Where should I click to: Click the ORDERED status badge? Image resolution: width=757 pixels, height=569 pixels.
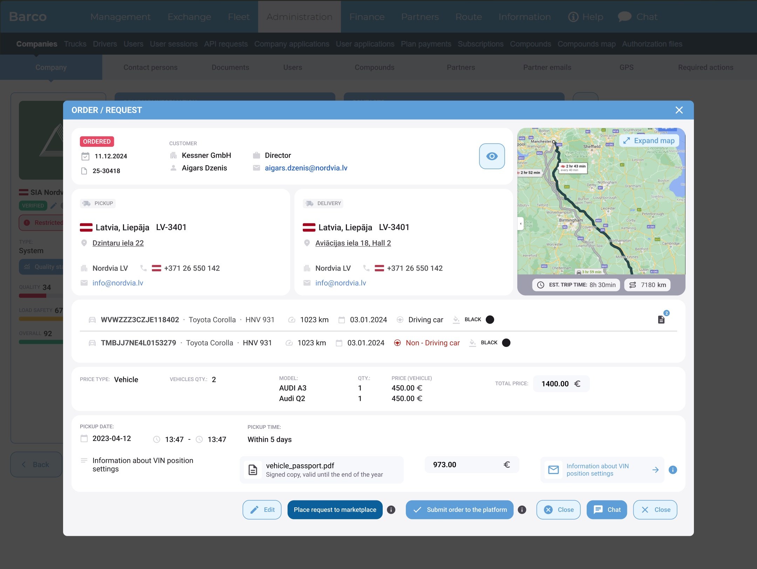click(x=97, y=141)
